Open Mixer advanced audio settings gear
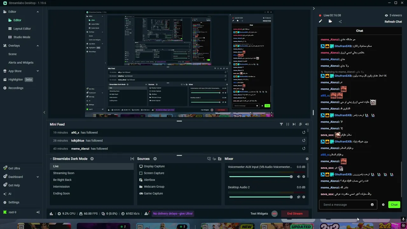Screen dimensions: 407x229 [307, 159]
